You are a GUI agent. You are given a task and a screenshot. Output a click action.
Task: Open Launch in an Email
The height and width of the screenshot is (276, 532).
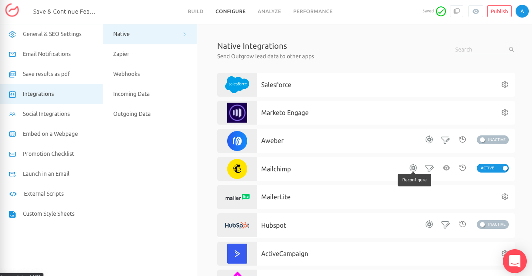coord(51,174)
